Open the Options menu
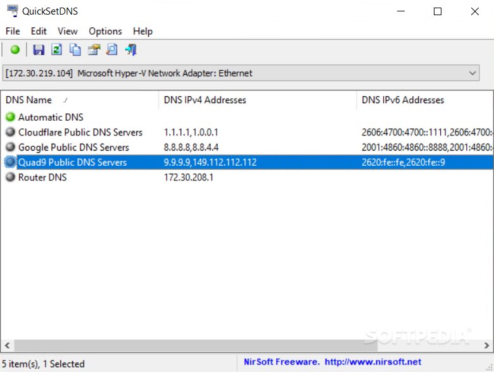The width and height of the screenshot is (494, 372). (x=105, y=31)
